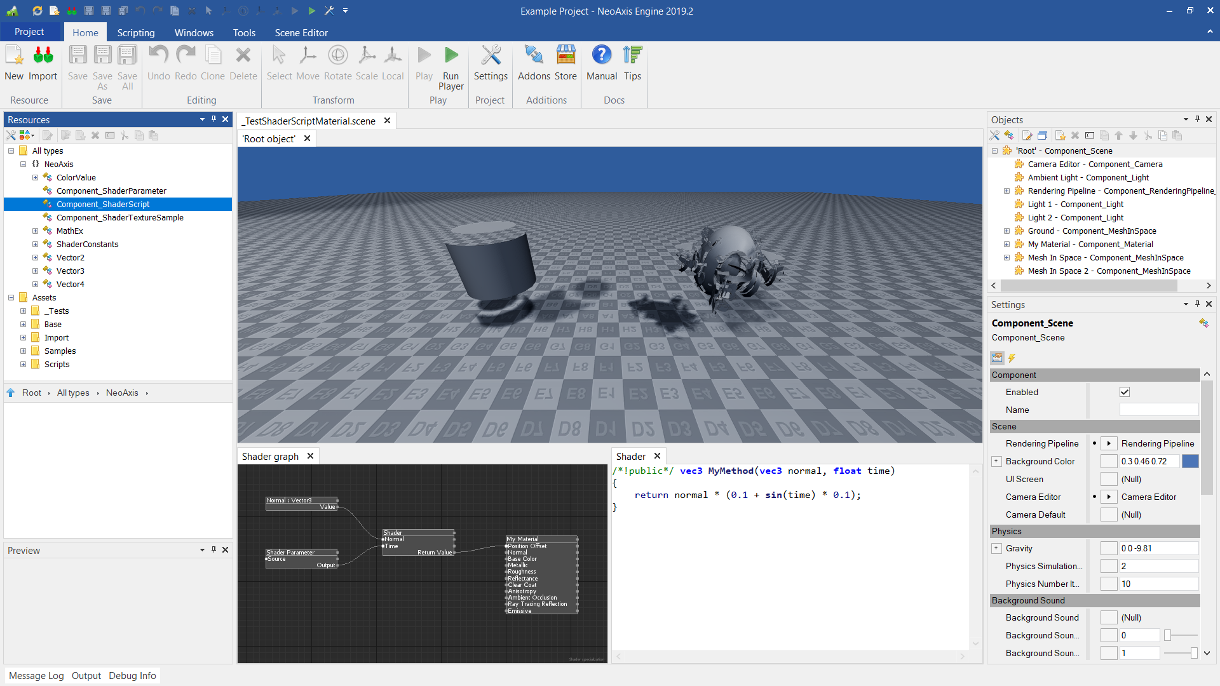Toggle the checkbox beside Background Color value
The height and width of the screenshot is (686, 1220).
coord(1109,461)
